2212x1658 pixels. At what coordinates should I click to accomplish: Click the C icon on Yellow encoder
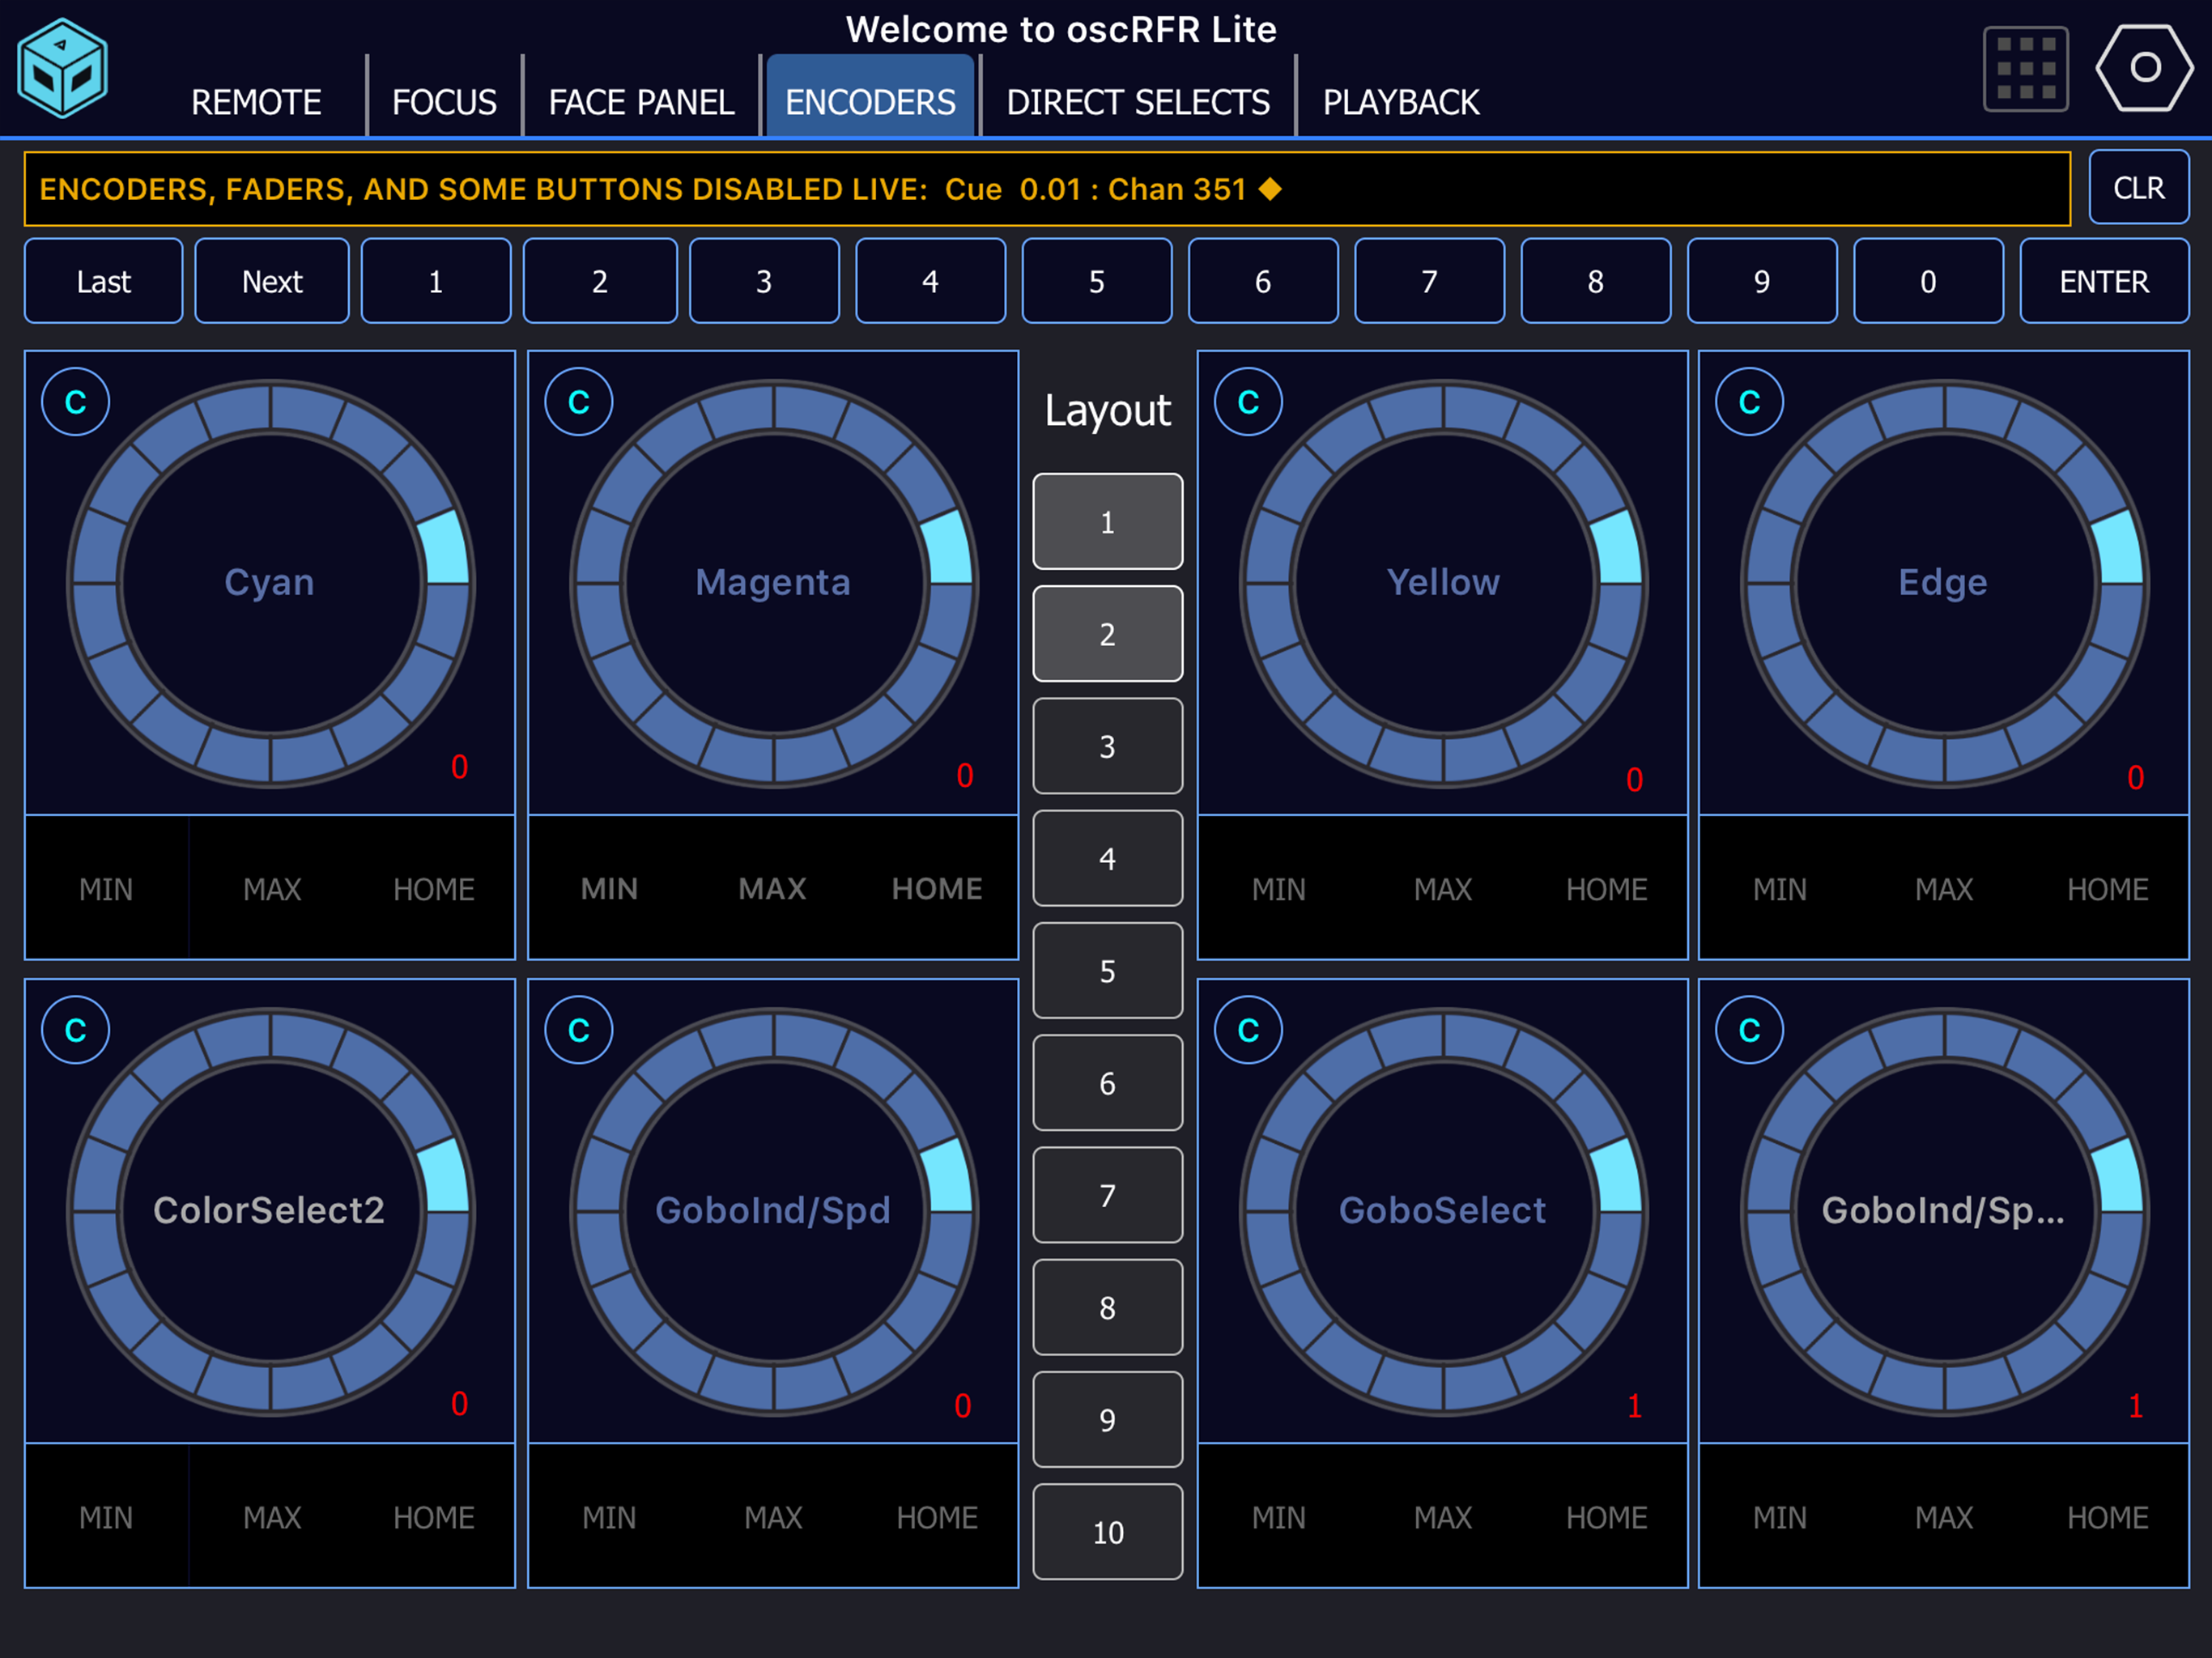[1247, 402]
